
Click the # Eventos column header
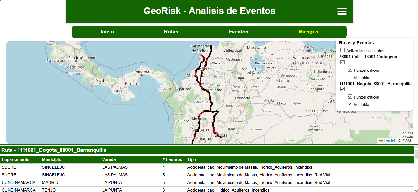point(172,159)
